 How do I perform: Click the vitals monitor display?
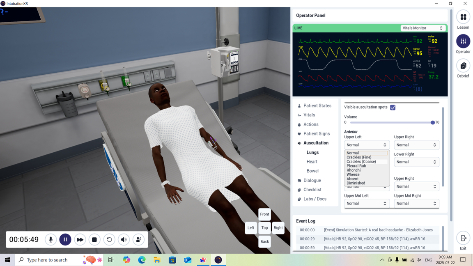[370, 64]
